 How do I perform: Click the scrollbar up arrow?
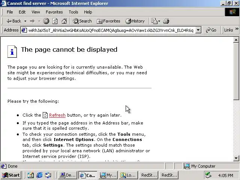[236, 40]
